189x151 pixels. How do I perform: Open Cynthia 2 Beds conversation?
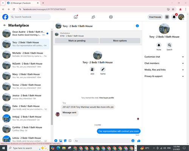(x=25, y=129)
